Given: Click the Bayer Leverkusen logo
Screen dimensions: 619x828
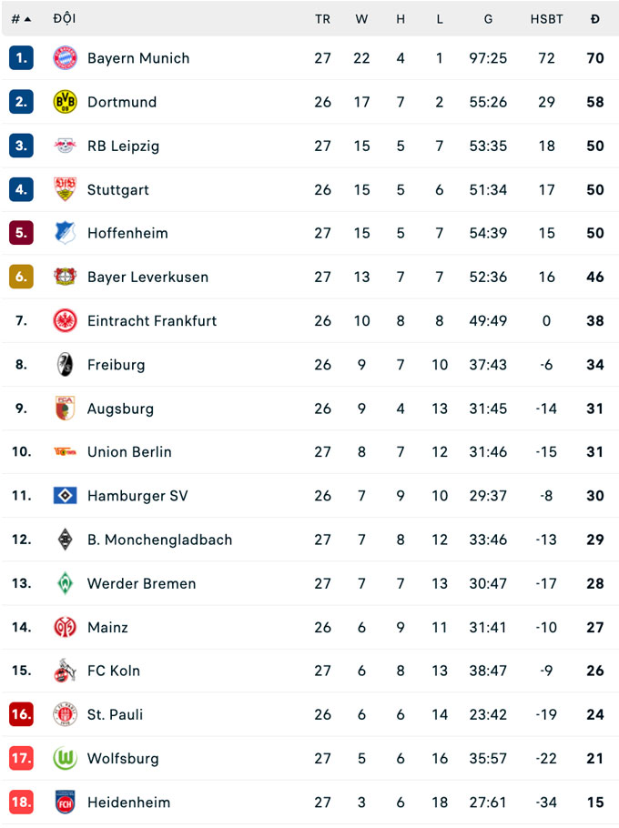Looking at the screenshot, I should (x=64, y=277).
